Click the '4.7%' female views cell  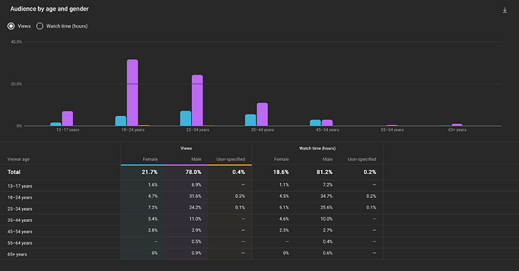(153, 196)
